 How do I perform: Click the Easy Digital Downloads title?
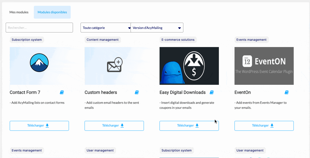183,92
